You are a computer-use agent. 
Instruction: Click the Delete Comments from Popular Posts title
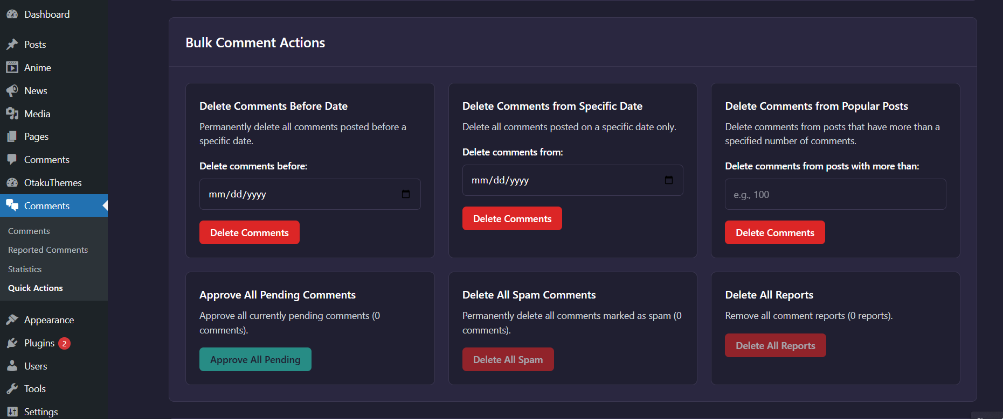coord(817,106)
